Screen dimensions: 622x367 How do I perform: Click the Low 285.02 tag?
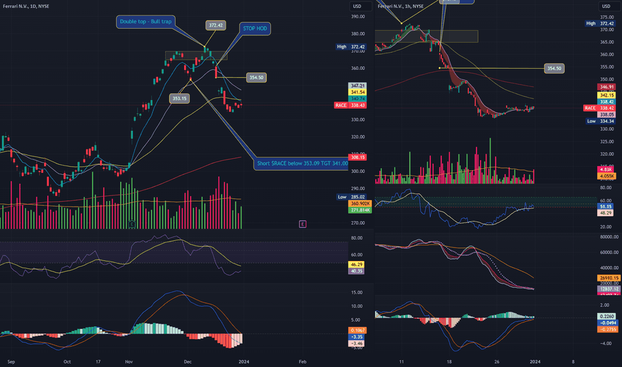coord(352,197)
